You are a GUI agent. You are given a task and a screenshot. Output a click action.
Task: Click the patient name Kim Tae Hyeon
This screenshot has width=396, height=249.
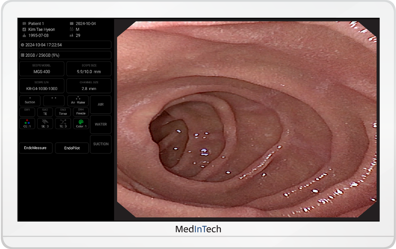pyautogui.click(x=42, y=29)
